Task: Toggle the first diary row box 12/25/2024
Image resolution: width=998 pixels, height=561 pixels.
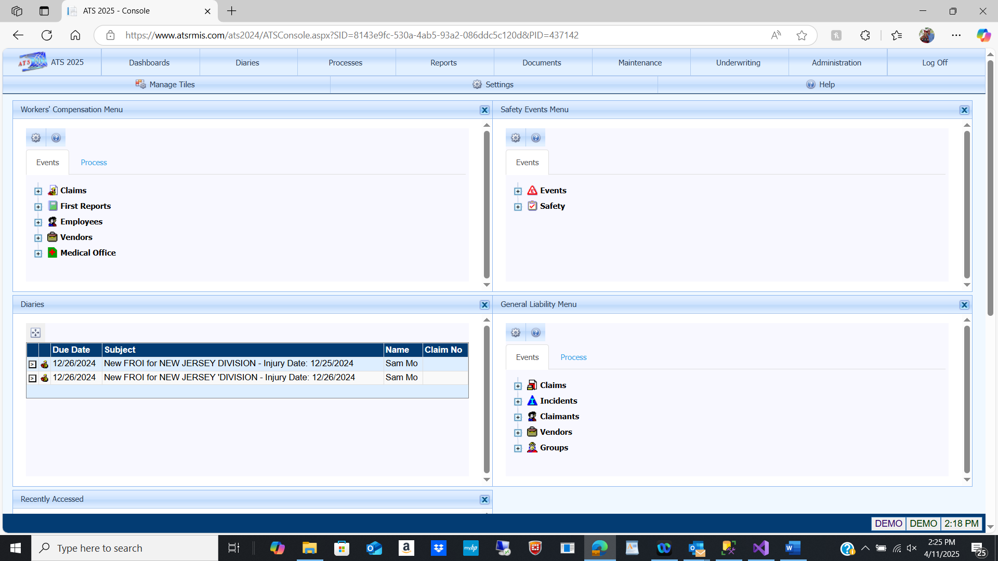Action: (x=32, y=364)
